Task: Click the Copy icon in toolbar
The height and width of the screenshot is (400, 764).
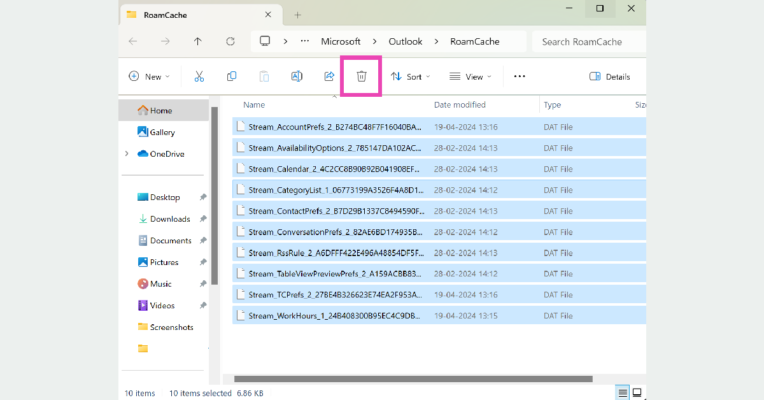Action: [232, 76]
